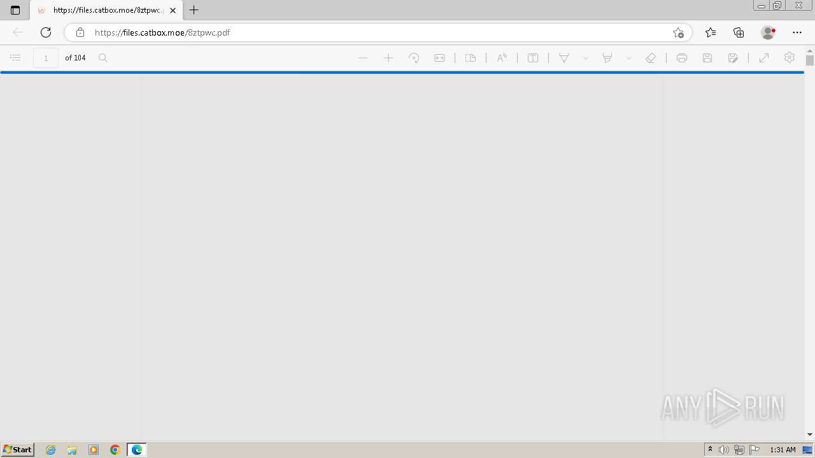Show hidden tray icons

[x=710, y=450]
